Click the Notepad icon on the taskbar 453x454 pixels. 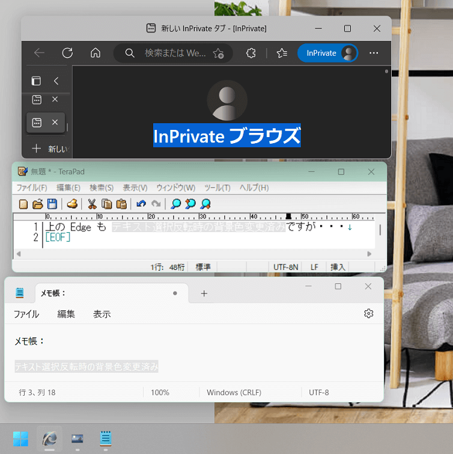pyautogui.click(x=106, y=438)
